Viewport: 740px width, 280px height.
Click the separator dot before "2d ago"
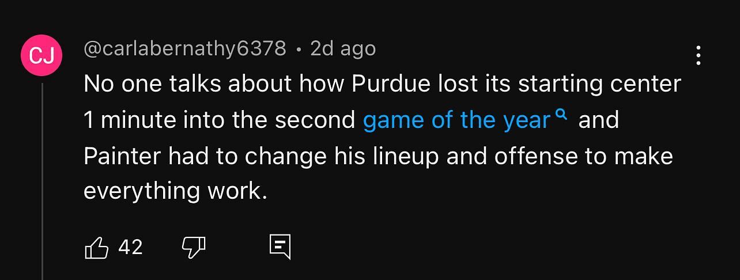coord(298,50)
